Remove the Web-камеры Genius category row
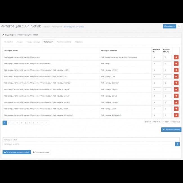This screenshot has width=183, height=183. pos(176,96)
